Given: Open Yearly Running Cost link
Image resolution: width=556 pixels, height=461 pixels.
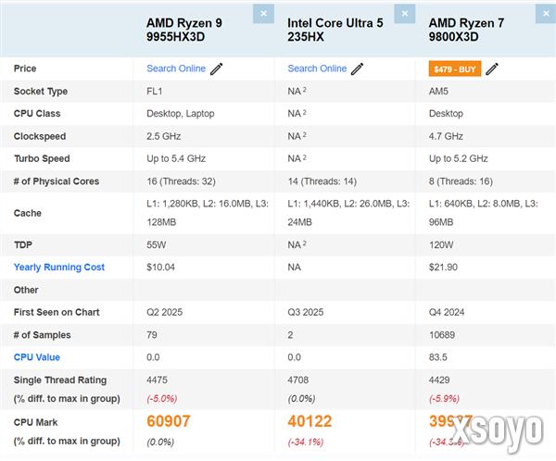Looking at the screenshot, I should pos(59,268).
